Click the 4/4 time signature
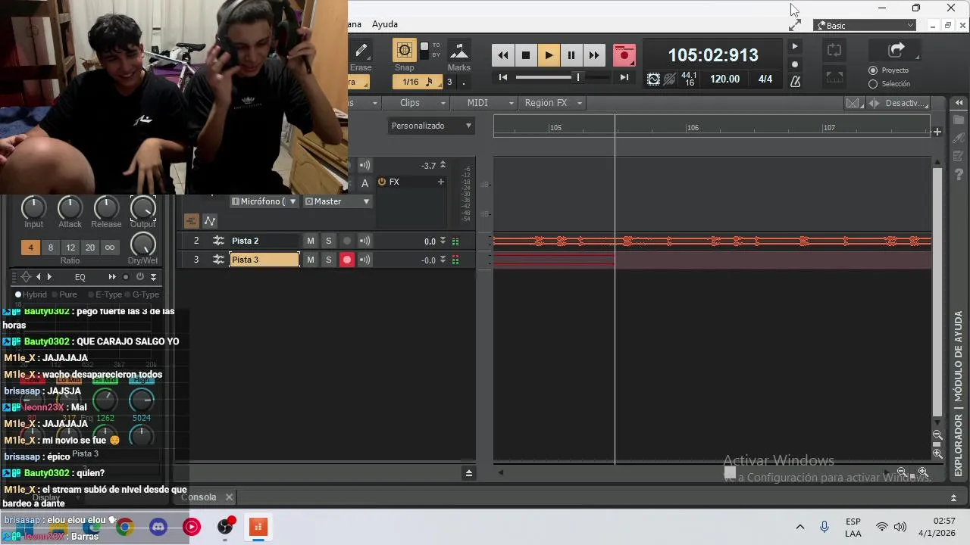Screen dimensions: 970x545 765,79
